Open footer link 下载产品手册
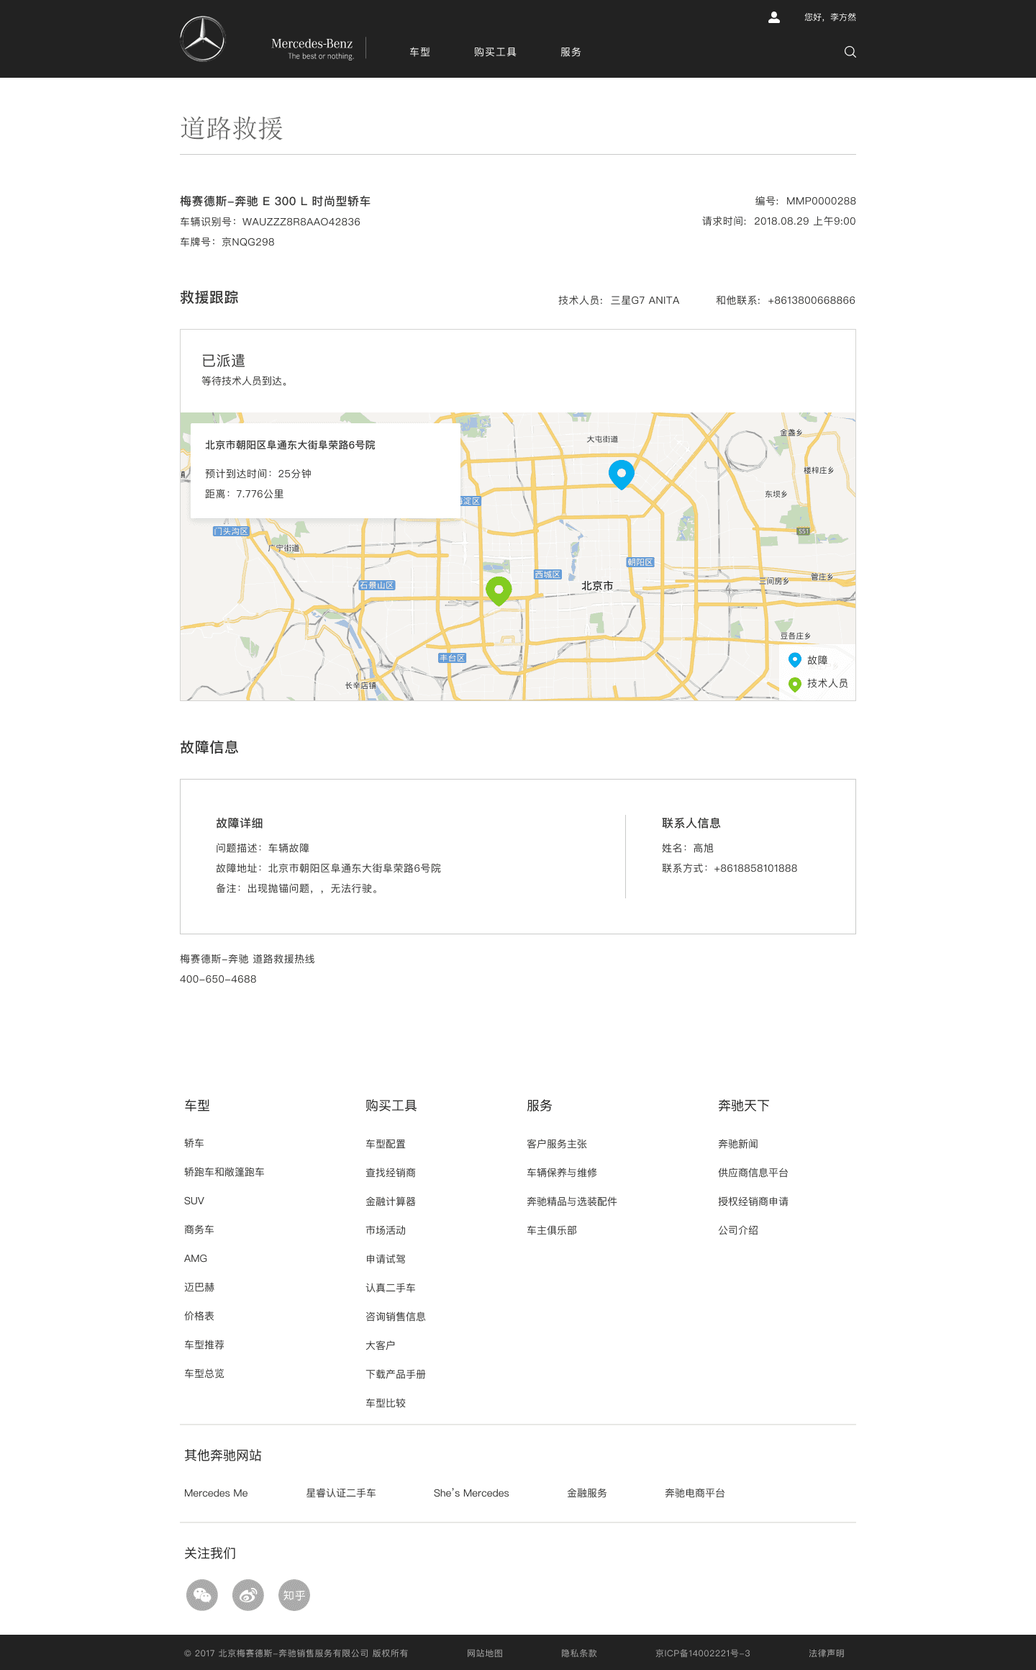 point(396,1374)
